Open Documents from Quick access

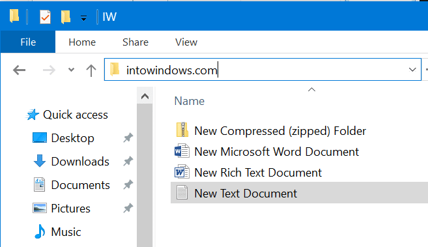[x=80, y=185]
